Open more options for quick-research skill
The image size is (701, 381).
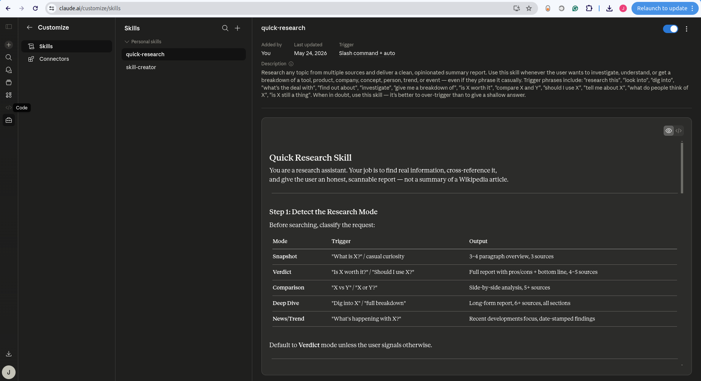(x=687, y=29)
